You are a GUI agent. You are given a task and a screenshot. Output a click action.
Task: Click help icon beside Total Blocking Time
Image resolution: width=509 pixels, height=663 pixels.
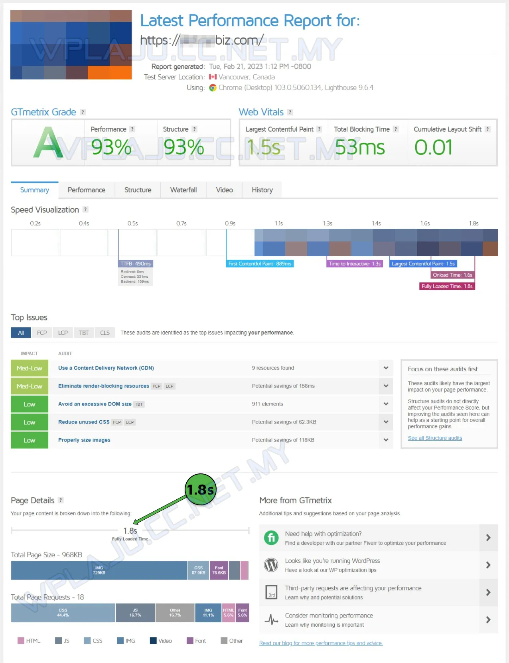[396, 129]
